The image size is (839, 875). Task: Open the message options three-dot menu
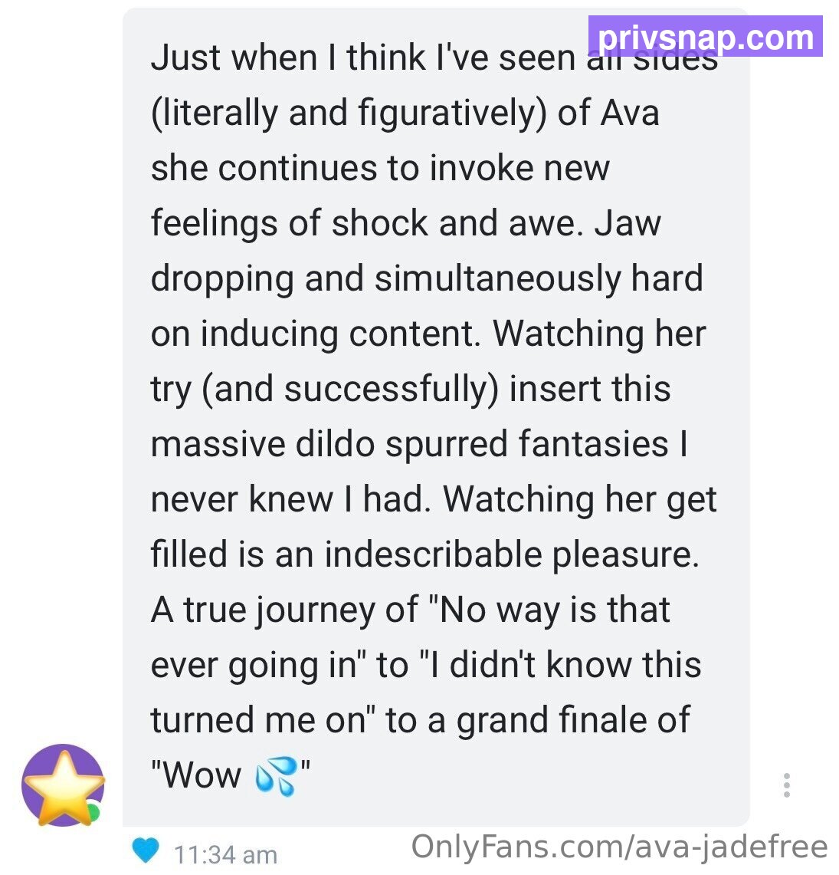click(786, 785)
